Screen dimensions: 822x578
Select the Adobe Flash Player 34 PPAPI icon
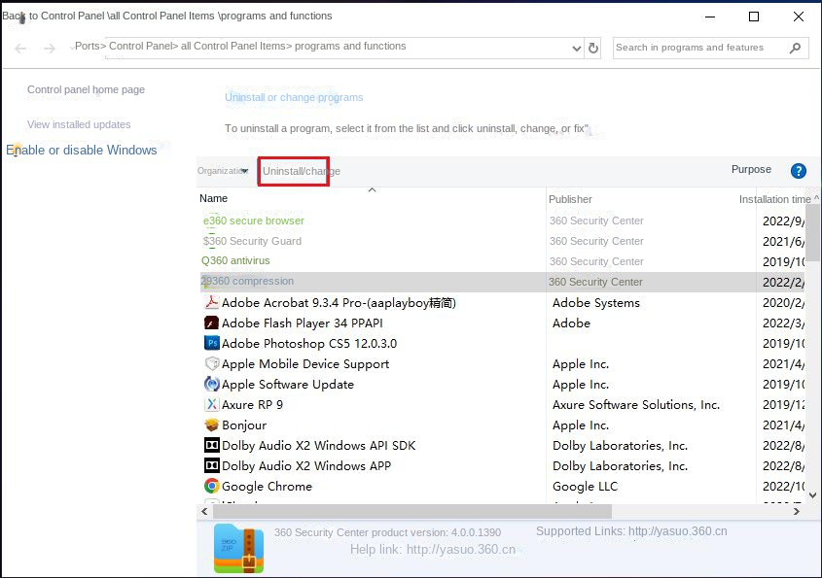pyautogui.click(x=212, y=323)
